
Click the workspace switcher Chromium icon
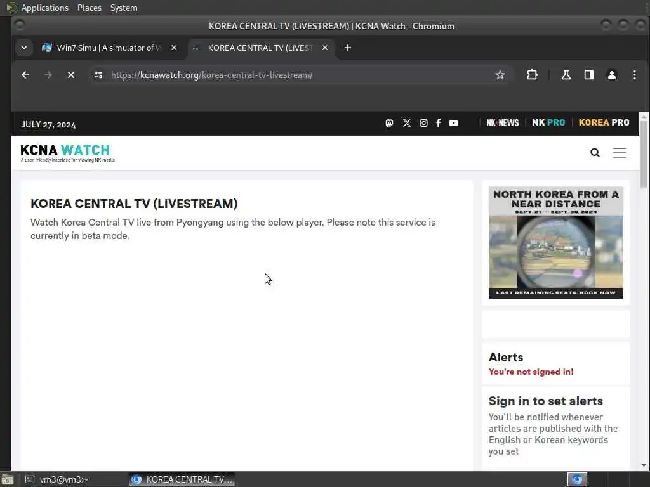(x=577, y=479)
